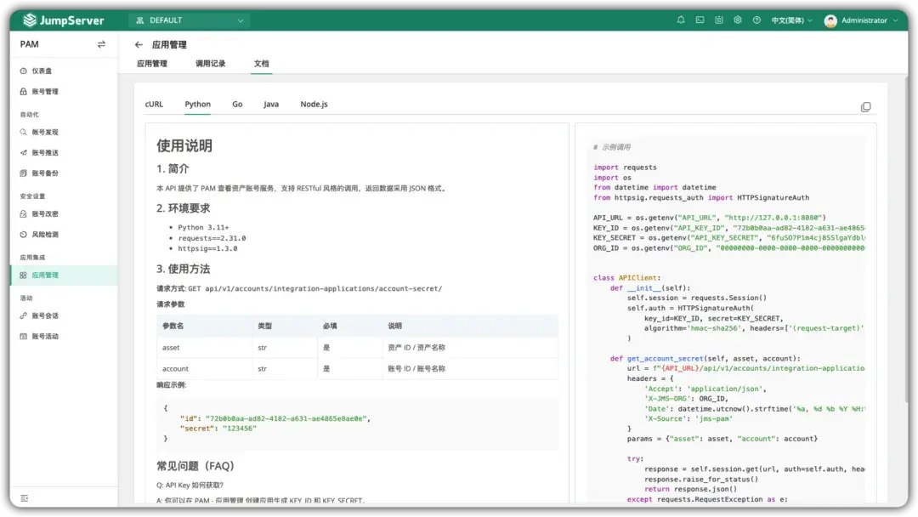Select the Node.js example tab
Image resolution: width=918 pixels, height=517 pixels.
tap(314, 104)
